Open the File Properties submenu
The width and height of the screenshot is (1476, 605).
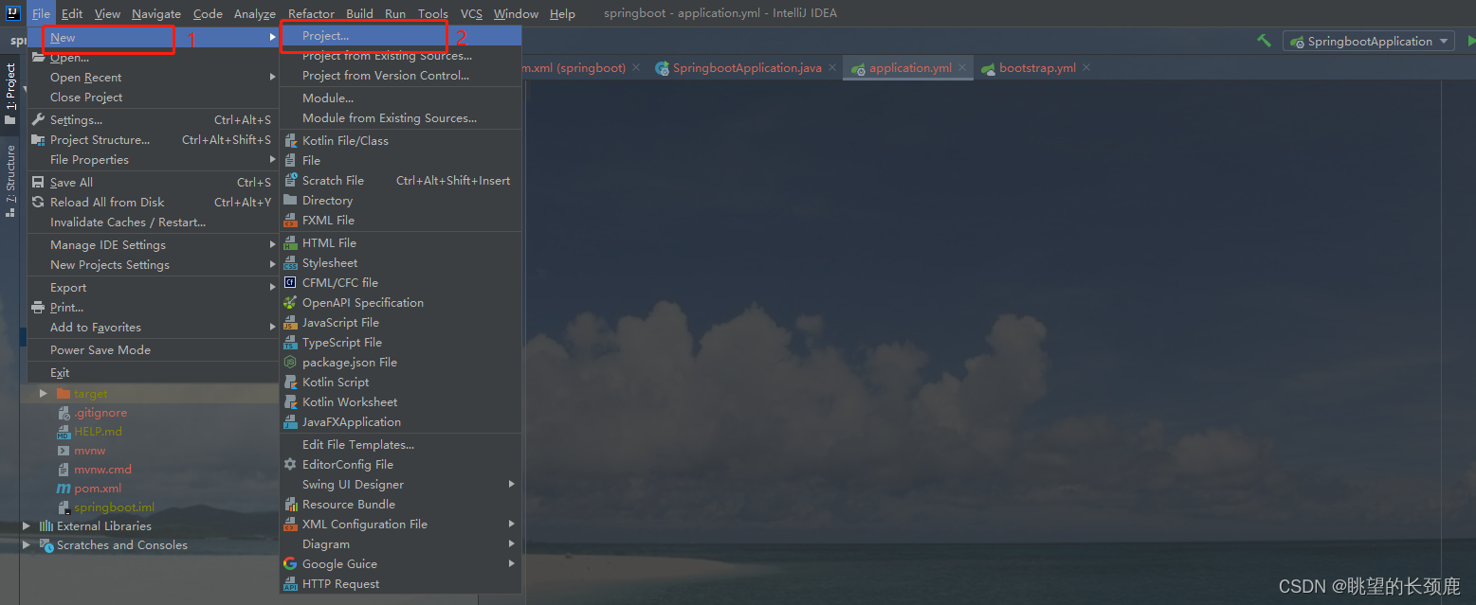point(155,159)
